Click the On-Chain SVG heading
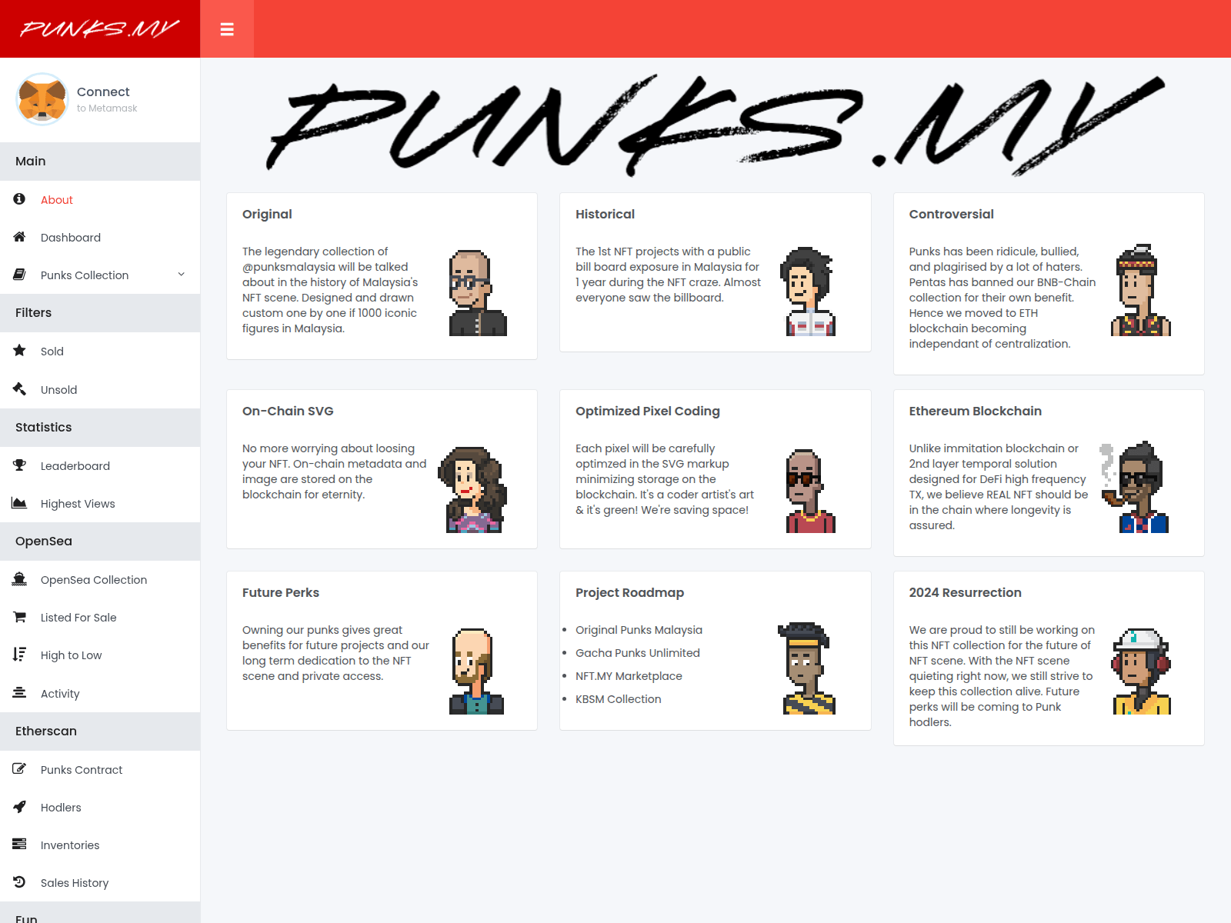This screenshot has width=1231, height=923. [288, 411]
